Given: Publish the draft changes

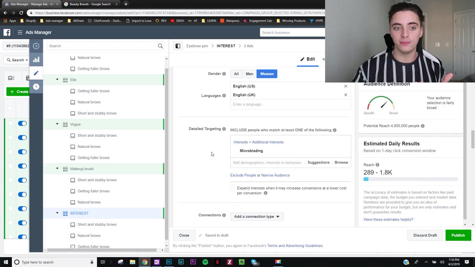Looking at the screenshot, I should pos(458,235).
